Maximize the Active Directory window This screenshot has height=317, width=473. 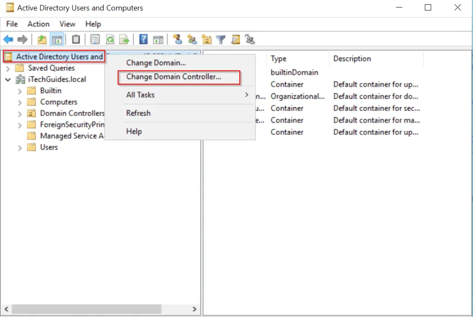(428, 7)
